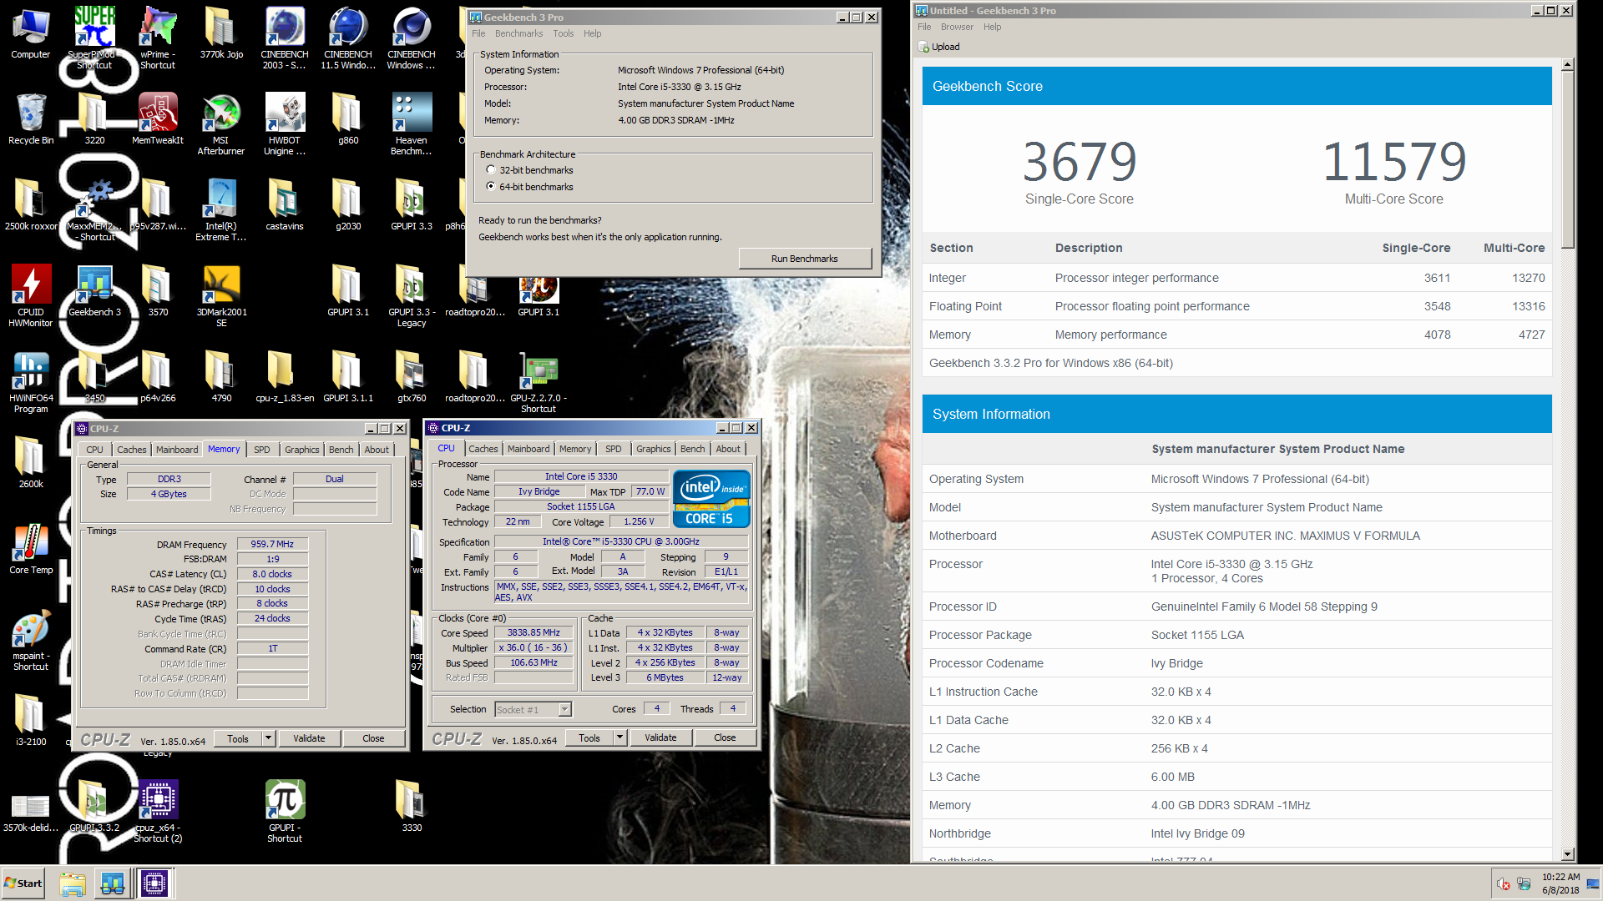The width and height of the screenshot is (1603, 901).
Task: Click volume icon in system tray
Action: click(x=1504, y=883)
